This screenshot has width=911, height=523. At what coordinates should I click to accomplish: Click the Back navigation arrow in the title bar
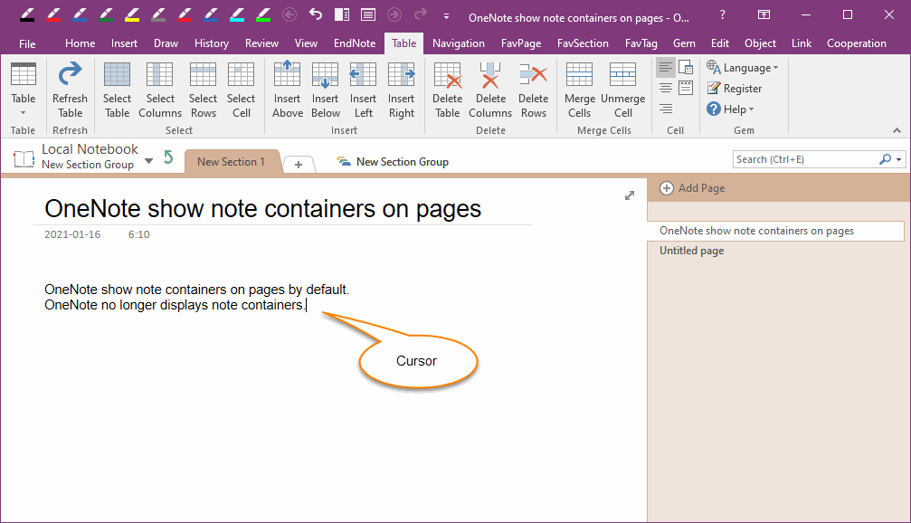pyautogui.click(x=289, y=14)
